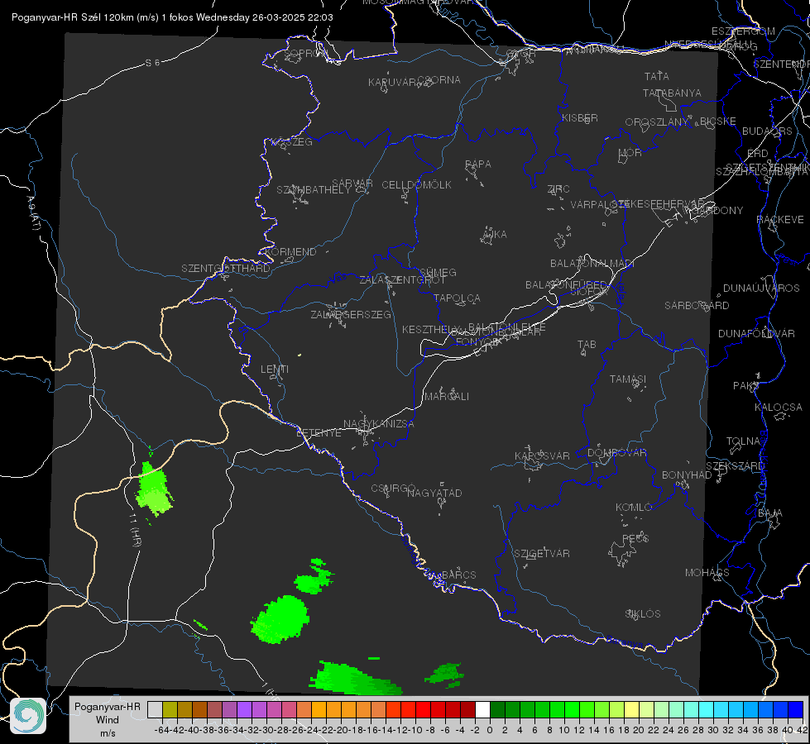Select the pale yellow swatch near 18
810x744 pixels.
click(x=631, y=709)
